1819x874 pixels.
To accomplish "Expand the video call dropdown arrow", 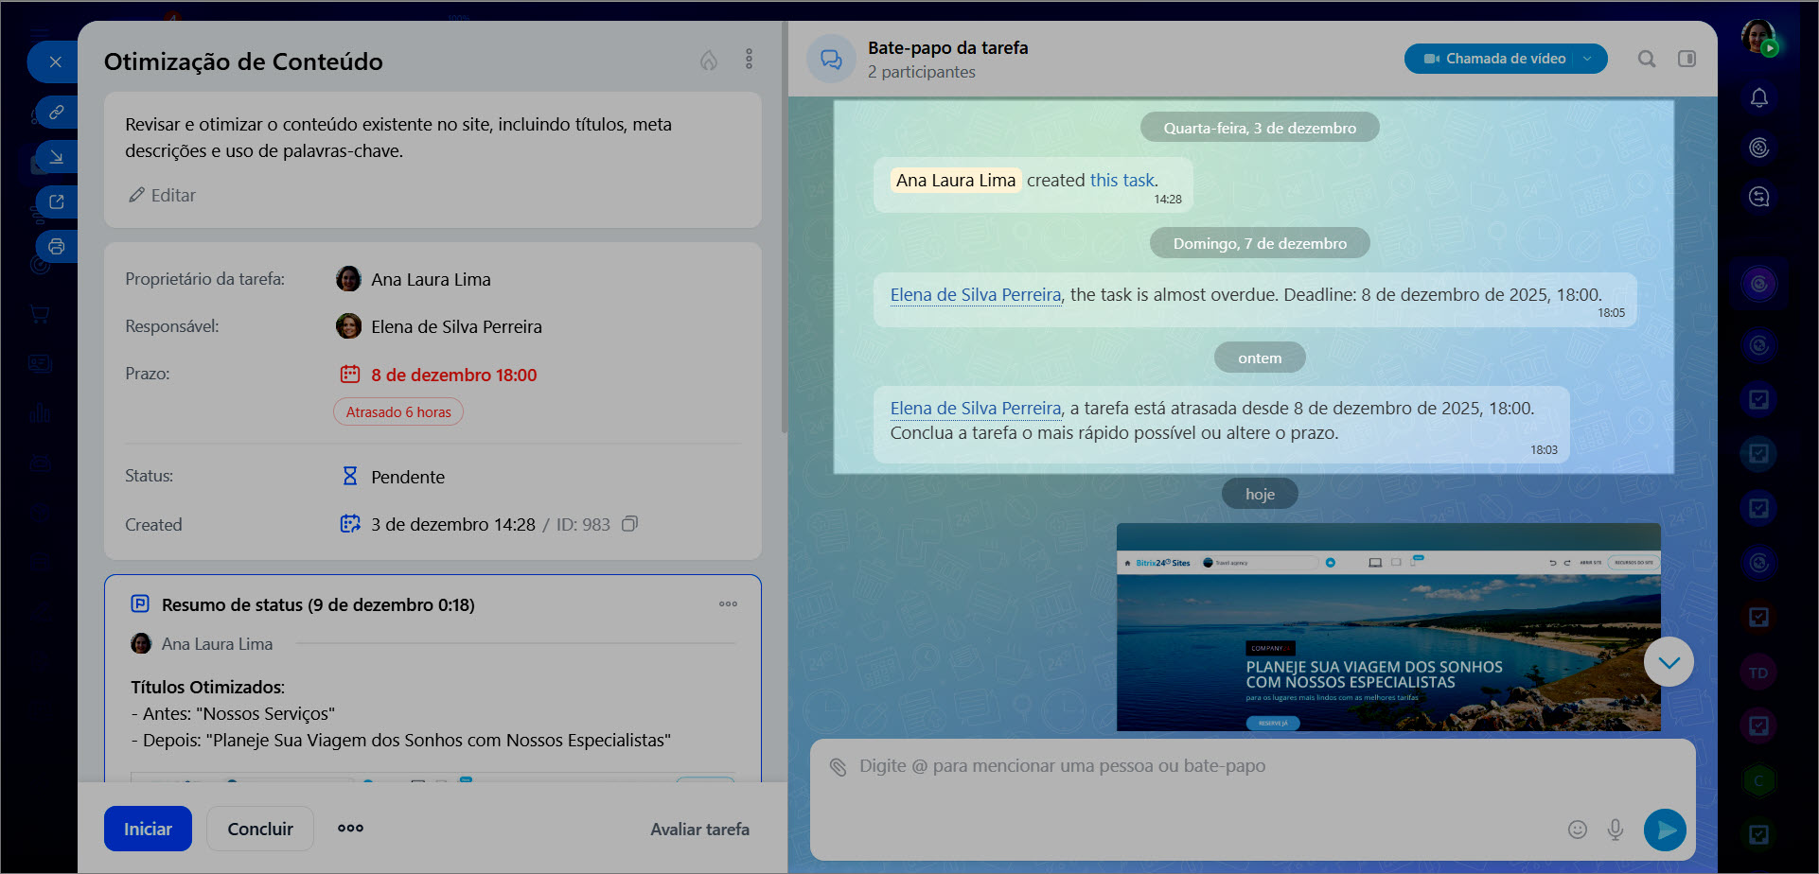I will coord(1588,59).
